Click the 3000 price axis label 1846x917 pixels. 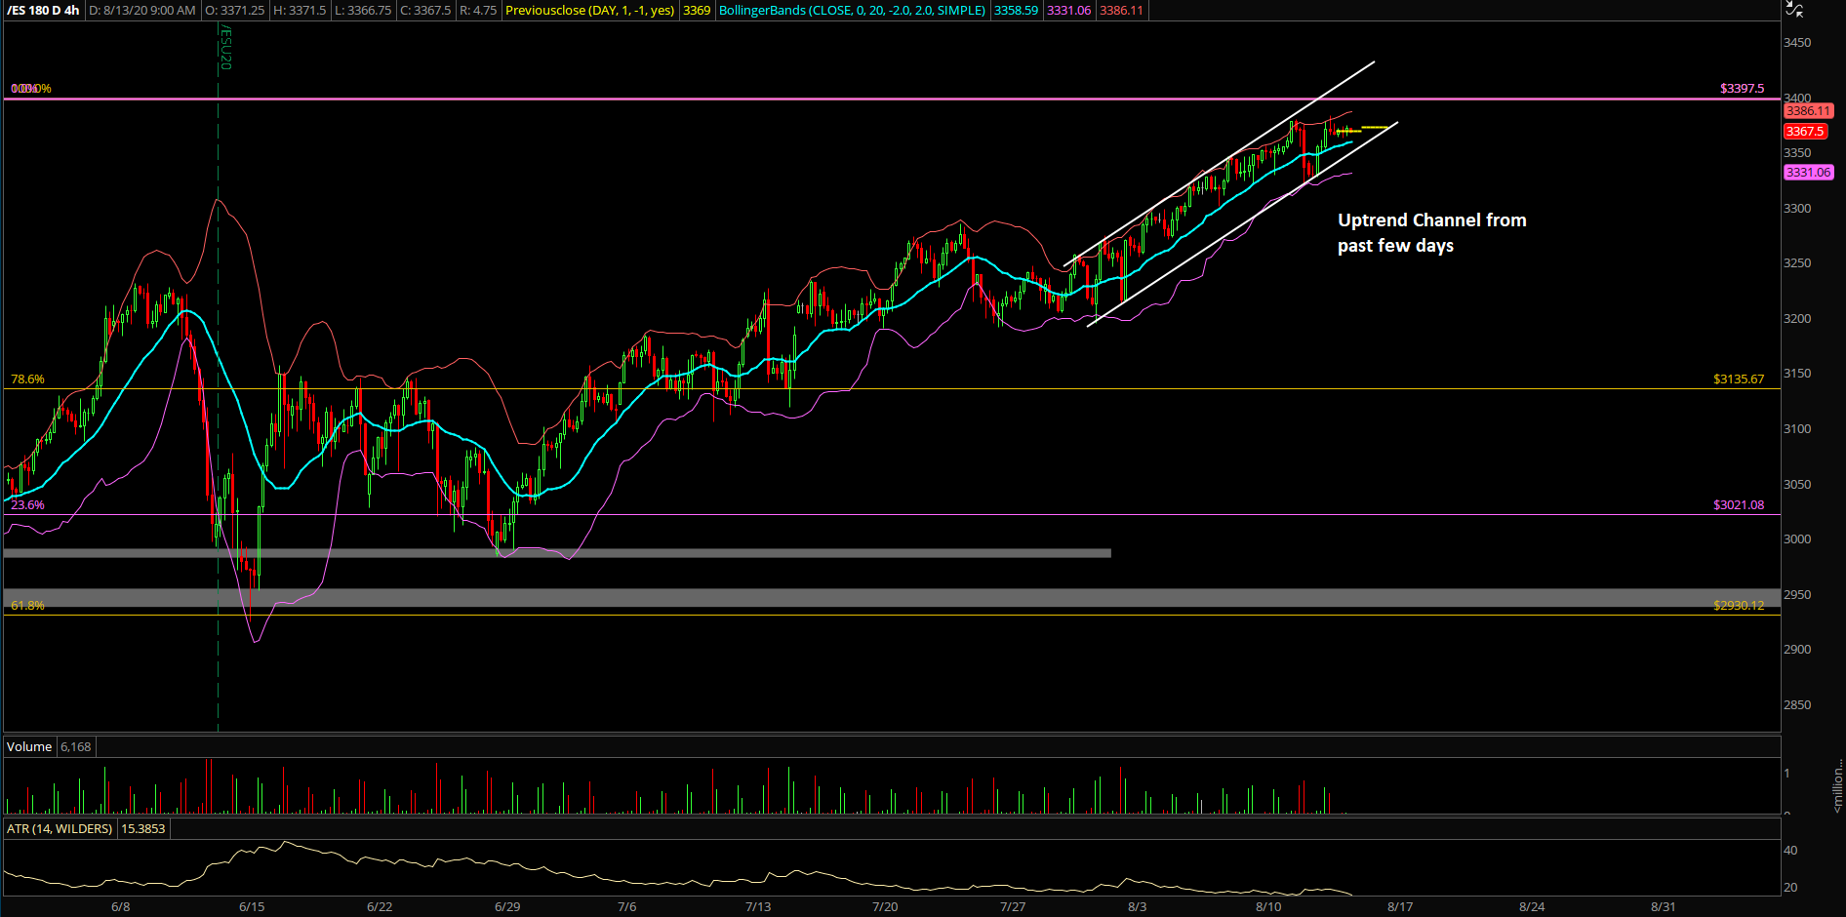(1797, 539)
